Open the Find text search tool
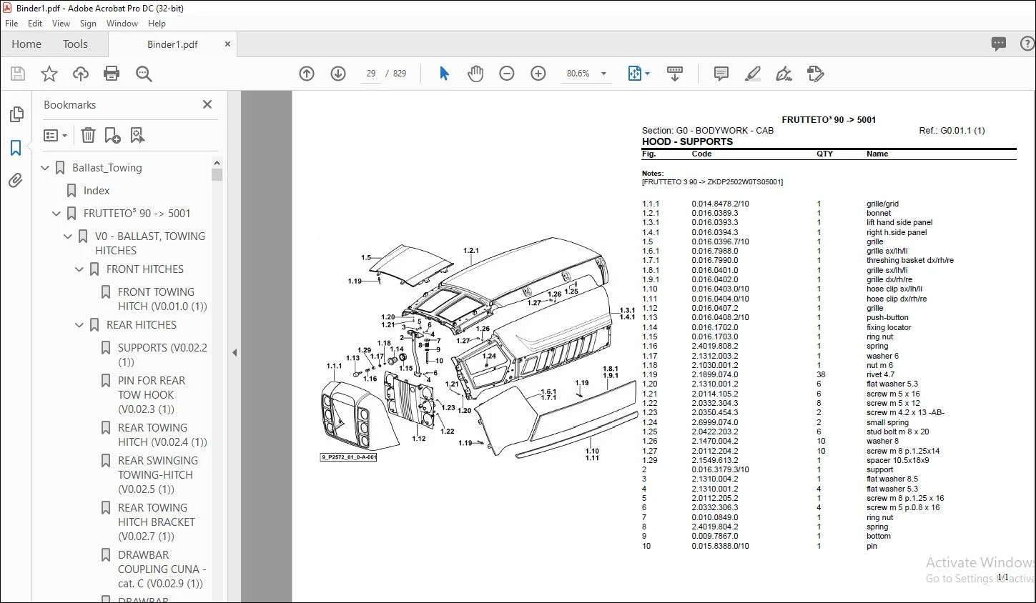This screenshot has height=603, width=1036. tap(144, 74)
